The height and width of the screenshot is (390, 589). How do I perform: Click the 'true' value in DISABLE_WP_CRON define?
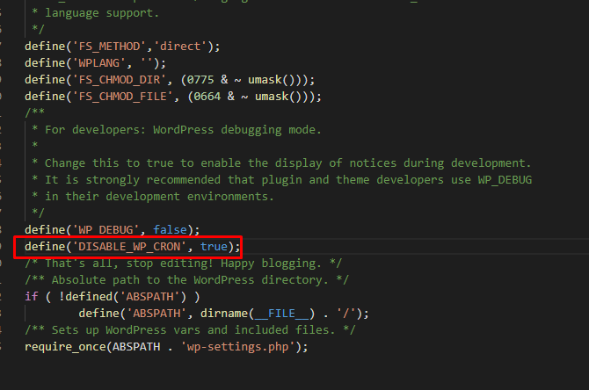214,247
